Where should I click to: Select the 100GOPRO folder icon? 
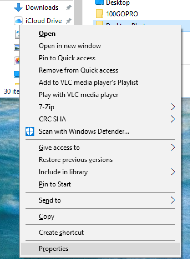pos(100,14)
